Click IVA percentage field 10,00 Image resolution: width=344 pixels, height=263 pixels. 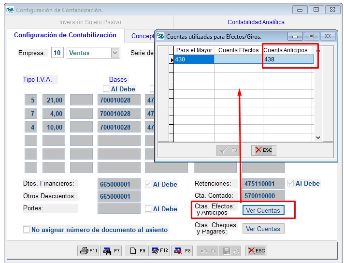tap(54, 127)
